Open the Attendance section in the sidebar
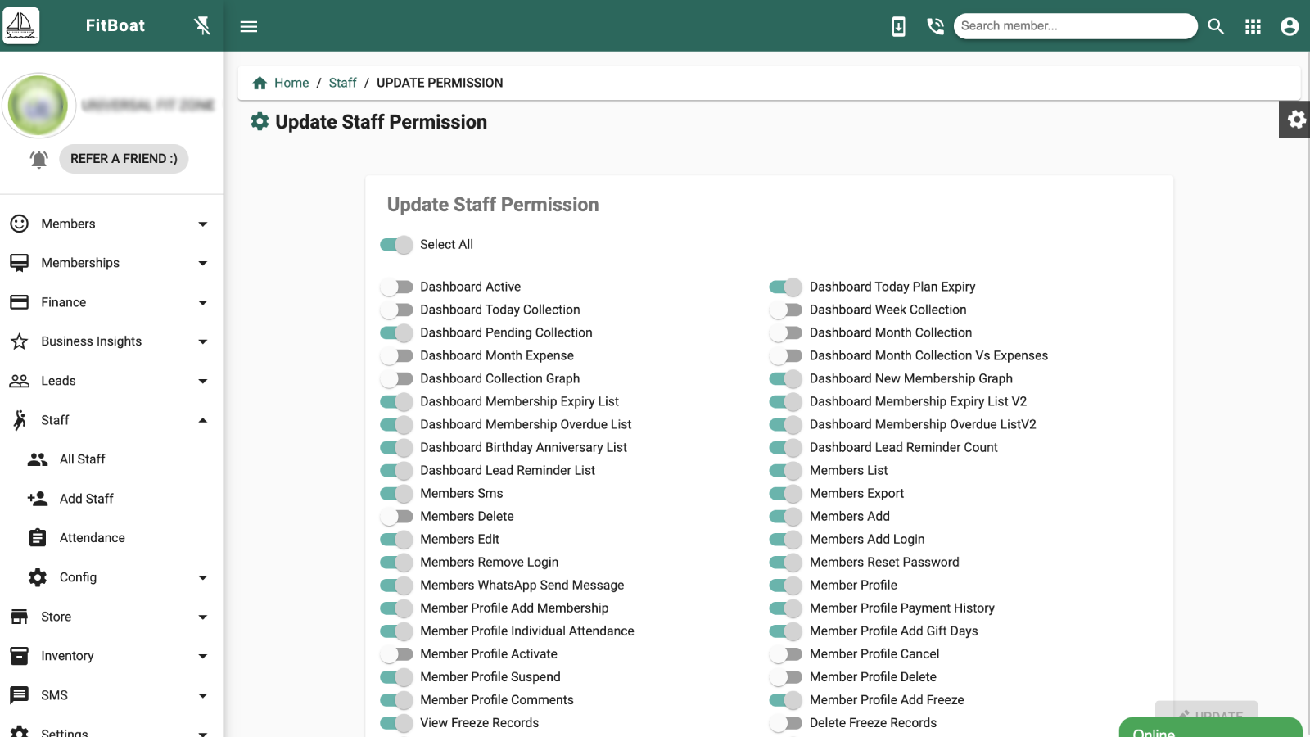The image size is (1310, 737). pos(92,537)
